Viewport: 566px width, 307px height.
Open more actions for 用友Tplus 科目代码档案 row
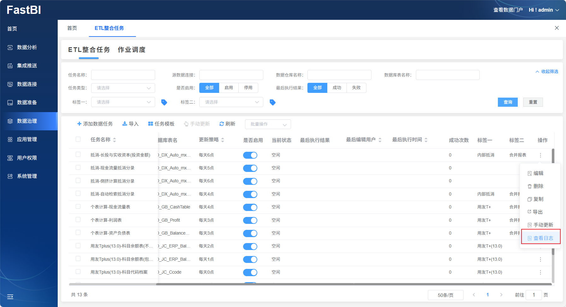pyautogui.click(x=540, y=272)
